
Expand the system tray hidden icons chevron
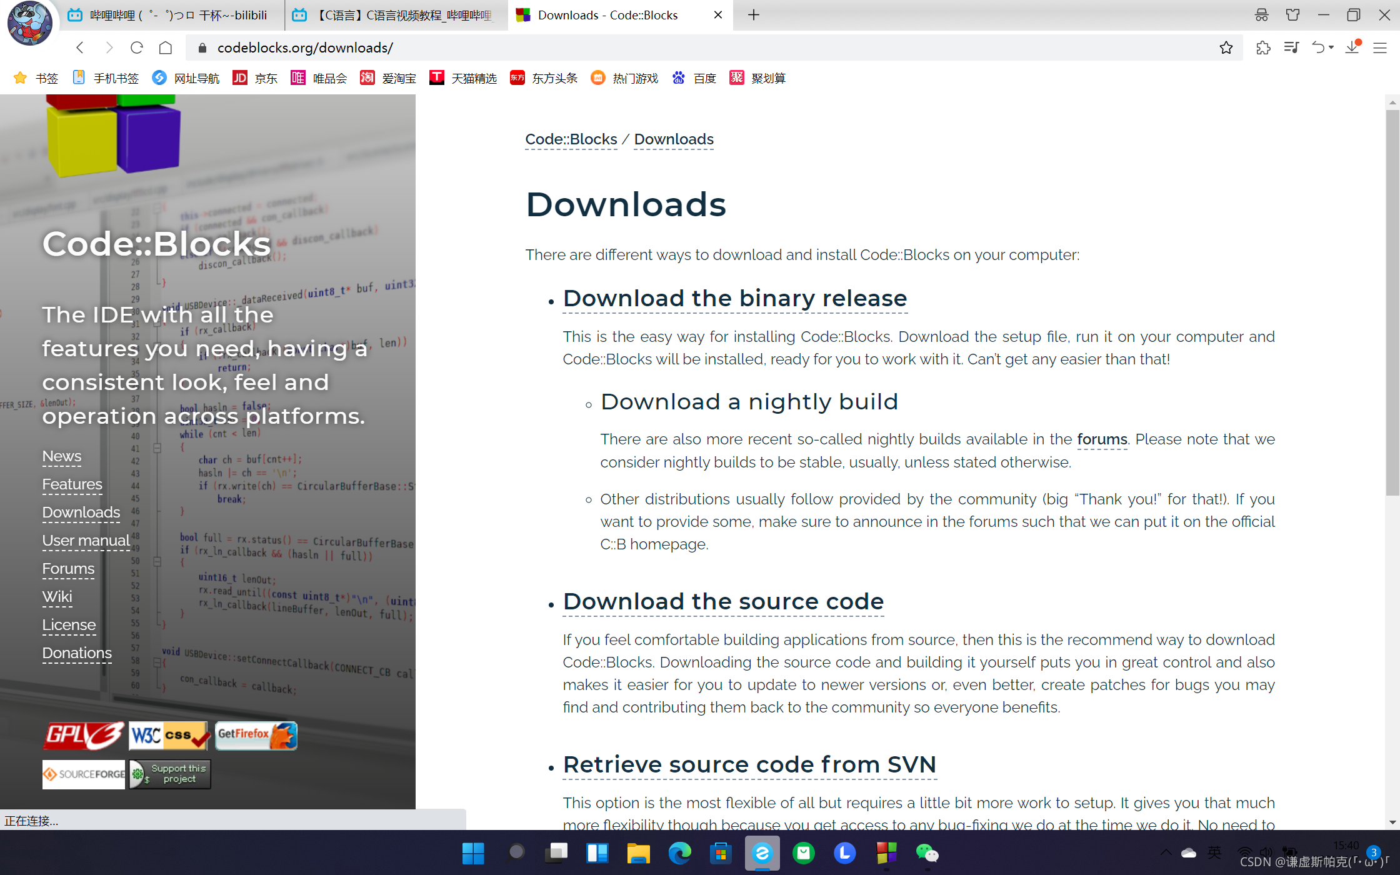1166,852
